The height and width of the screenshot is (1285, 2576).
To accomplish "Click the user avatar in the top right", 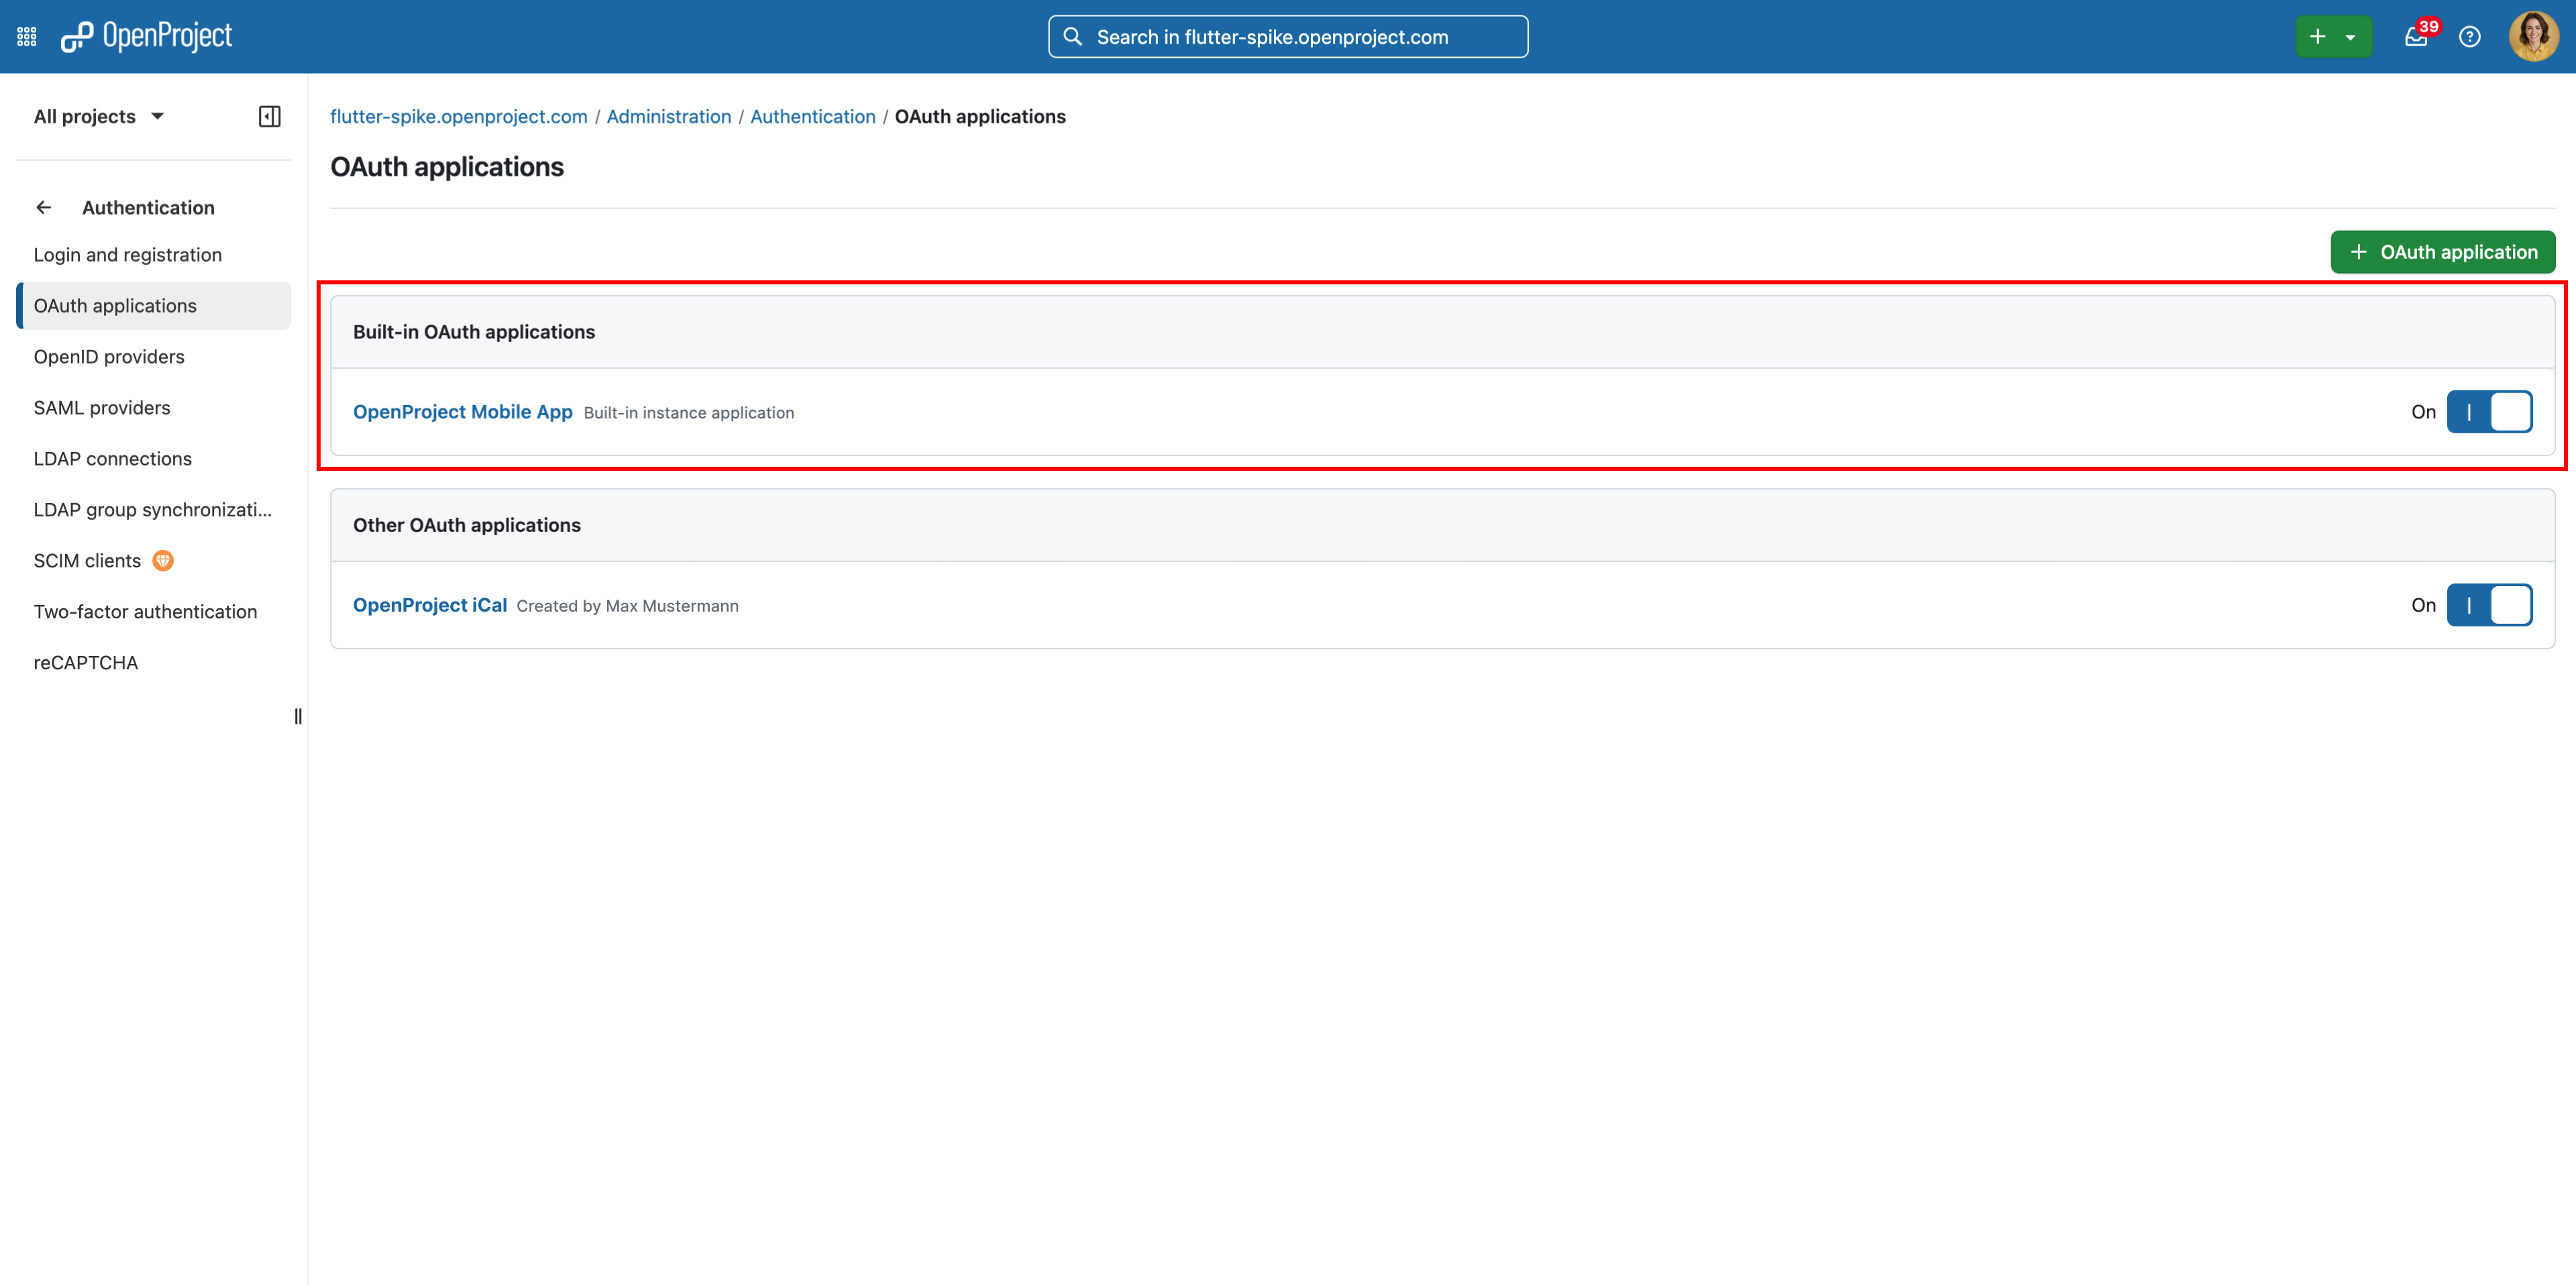I will pos(2533,36).
